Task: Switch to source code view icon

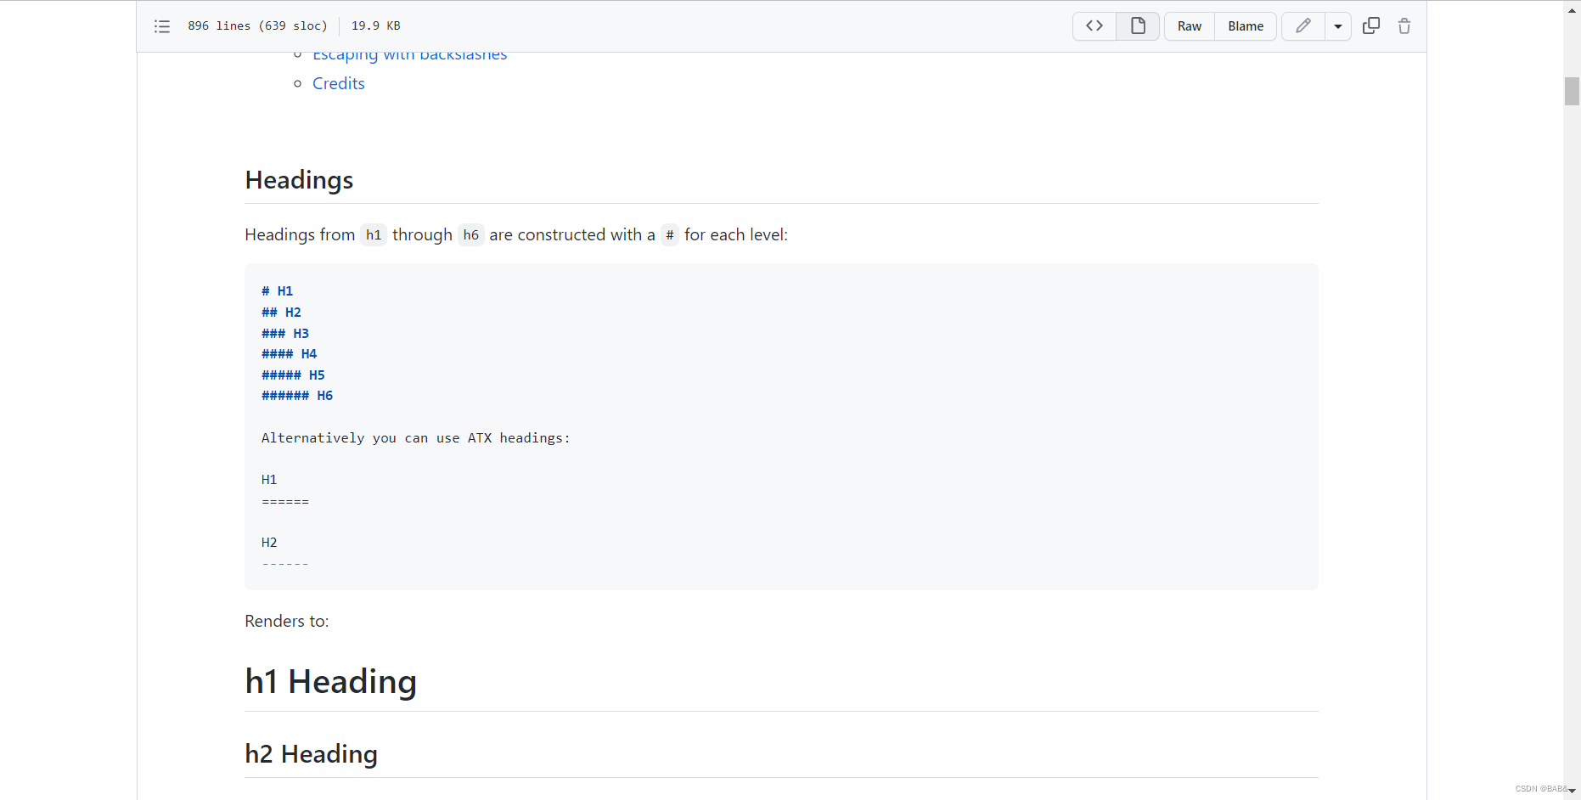Action: (x=1094, y=26)
